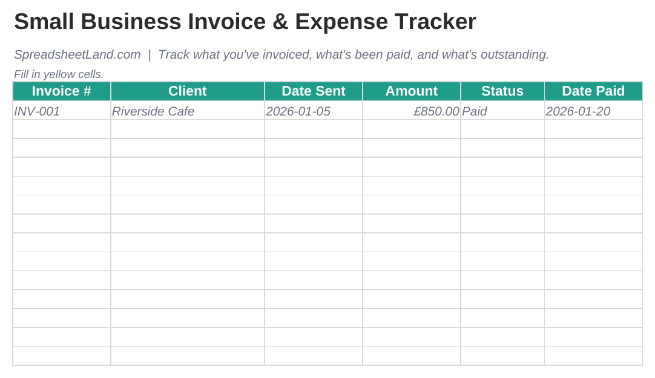Select the empty Status cell below Paid
Screen dimensions: 655x378
(x=502, y=129)
